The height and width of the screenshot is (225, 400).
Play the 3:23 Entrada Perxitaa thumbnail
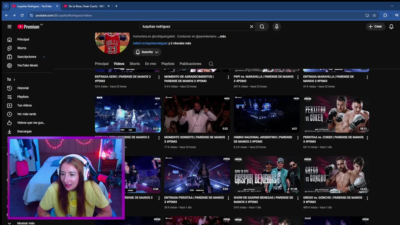(x=197, y=175)
